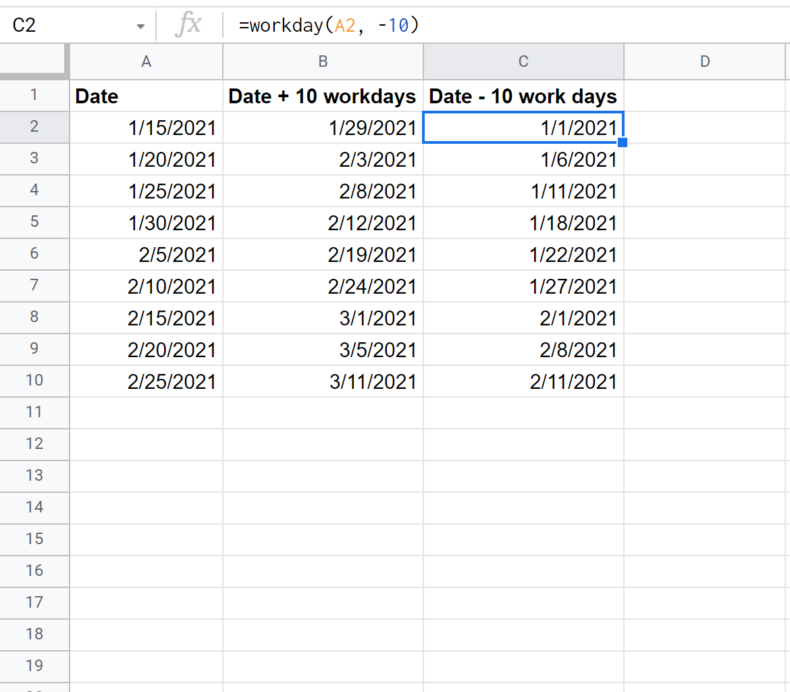Open the Name box dropdown arrow
790x692 pixels.
140,26
